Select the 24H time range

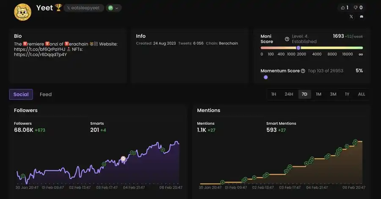tap(289, 94)
